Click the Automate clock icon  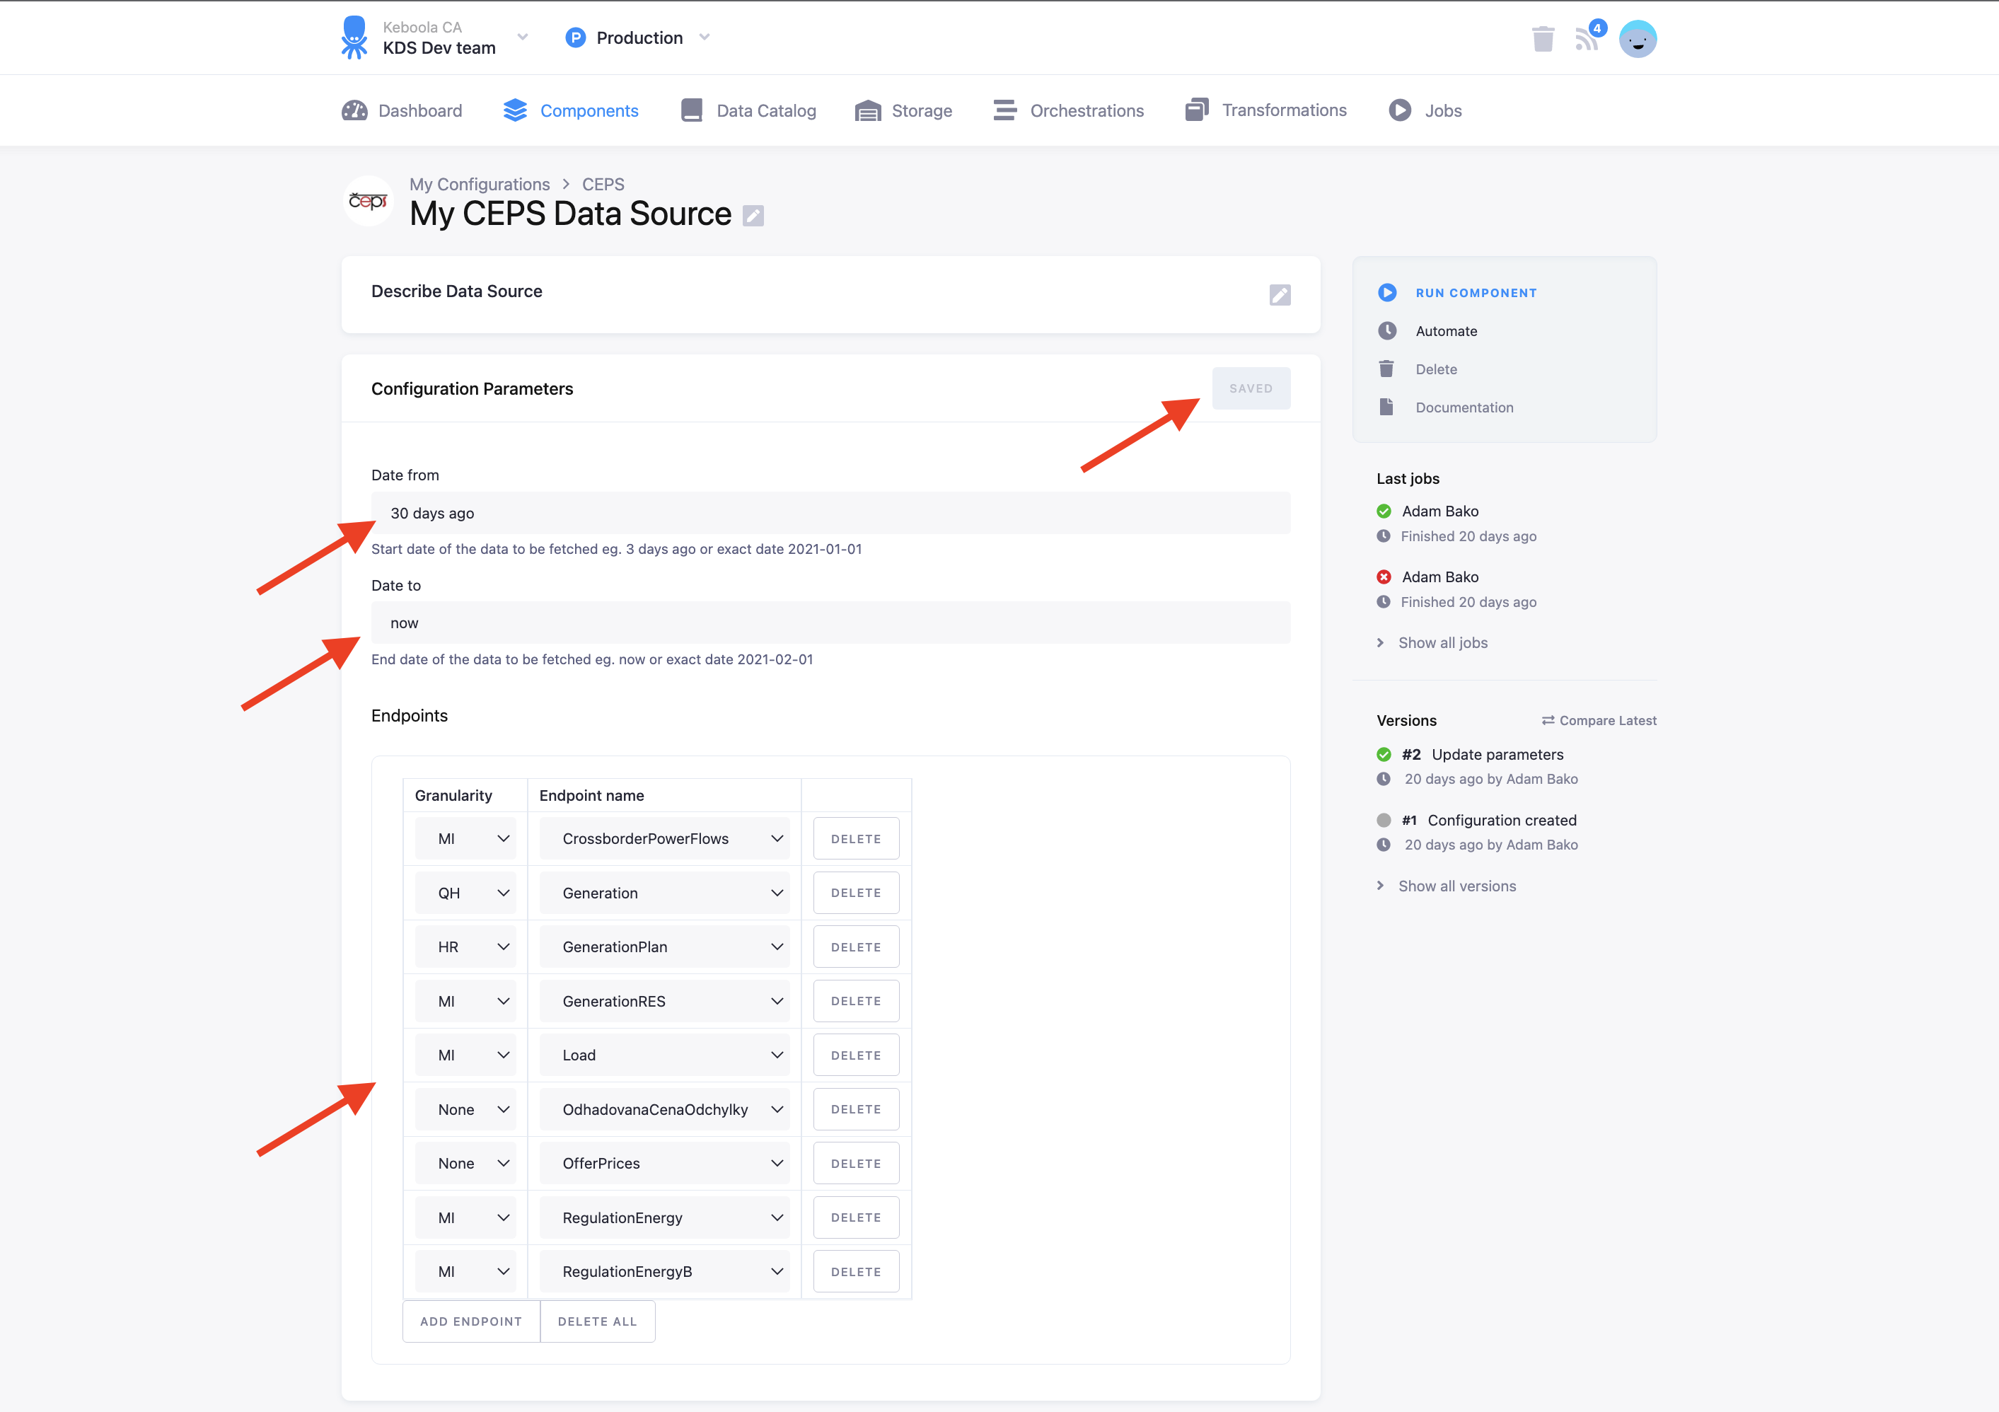pos(1387,331)
